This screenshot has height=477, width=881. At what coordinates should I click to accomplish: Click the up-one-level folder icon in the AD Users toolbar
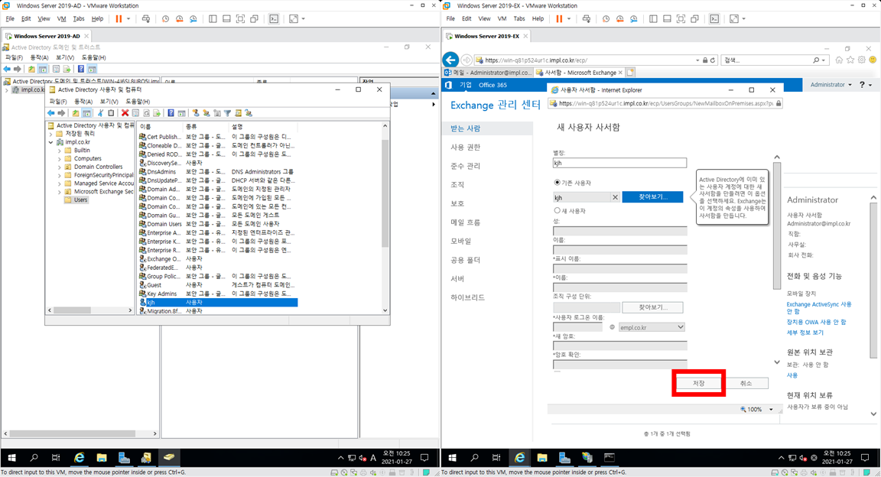pos(76,113)
